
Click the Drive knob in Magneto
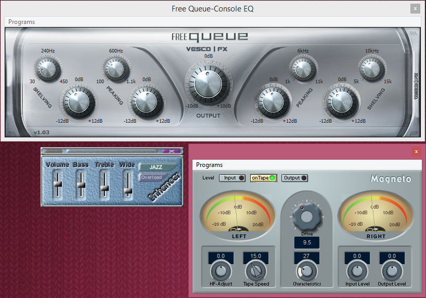click(307, 216)
